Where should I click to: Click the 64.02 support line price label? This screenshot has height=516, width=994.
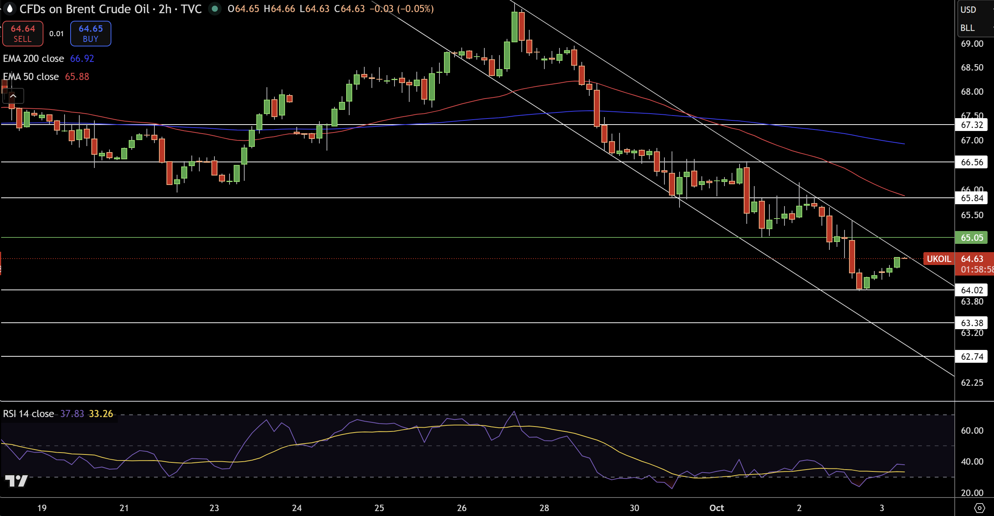(x=971, y=290)
